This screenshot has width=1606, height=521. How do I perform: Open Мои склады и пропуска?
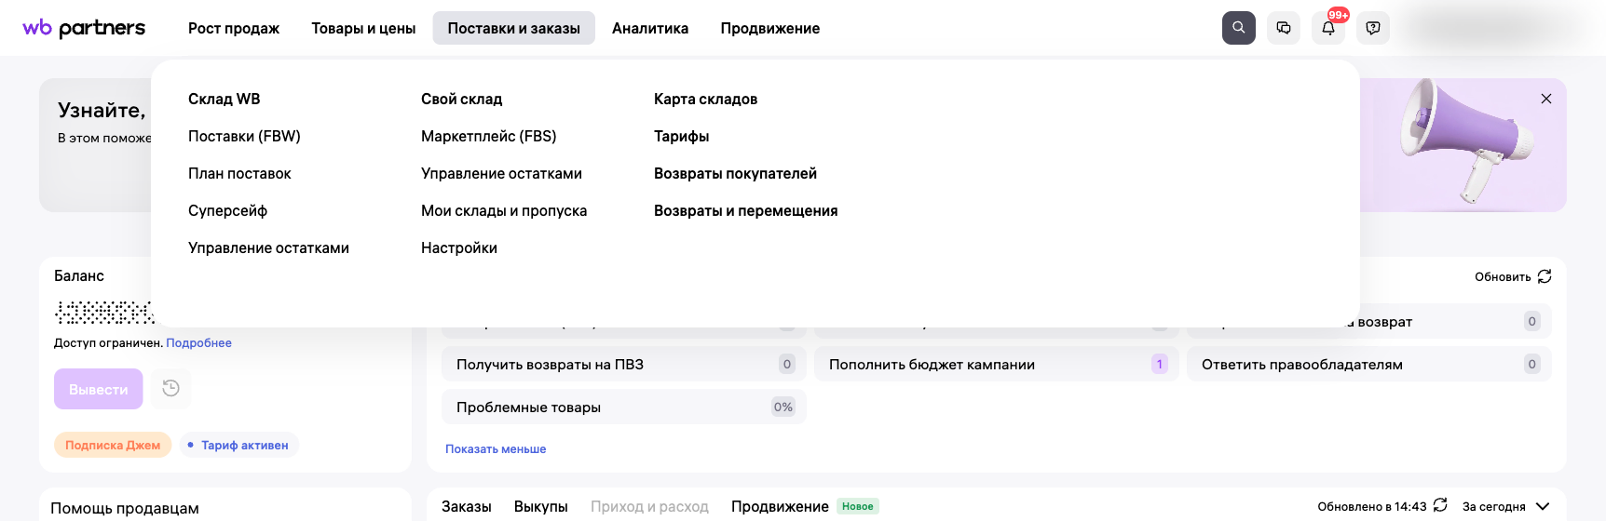tap(504, 210)
